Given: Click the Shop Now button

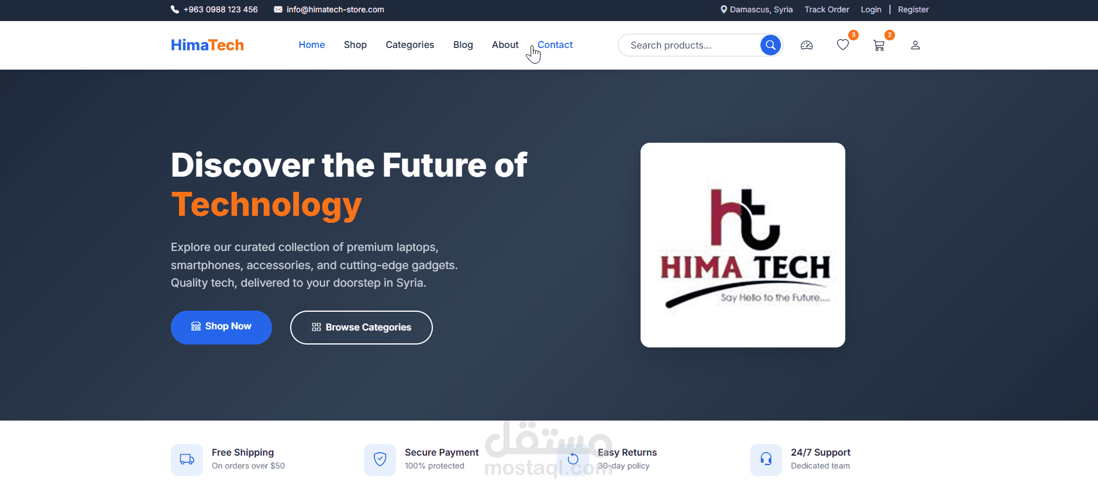Looking at the screenshot, I should [x=221, y=328].
